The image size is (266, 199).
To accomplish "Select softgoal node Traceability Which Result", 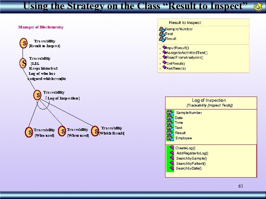I will (95, 131).
